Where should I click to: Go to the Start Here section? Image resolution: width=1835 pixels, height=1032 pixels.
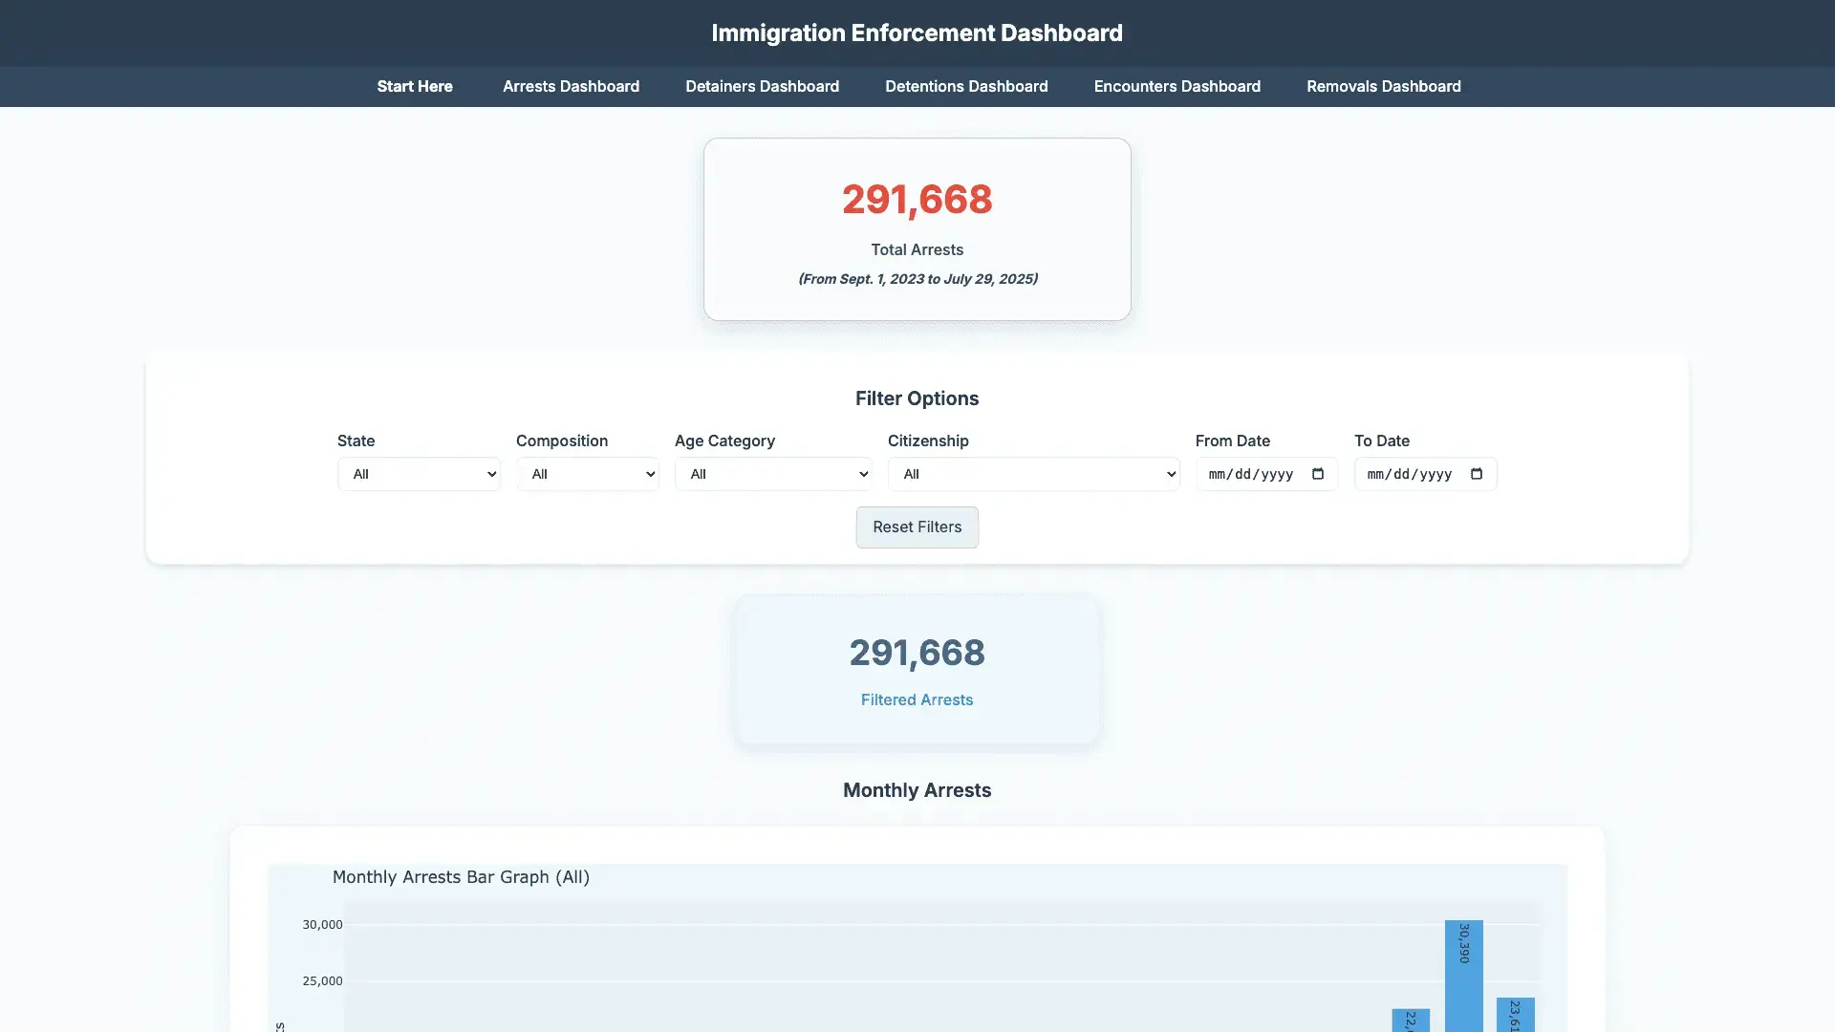415,86
